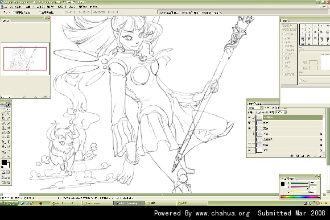Screen dimensions: 330x220
Task: Click the magenta slider in Color panel
Action: (x=299, y=187)
